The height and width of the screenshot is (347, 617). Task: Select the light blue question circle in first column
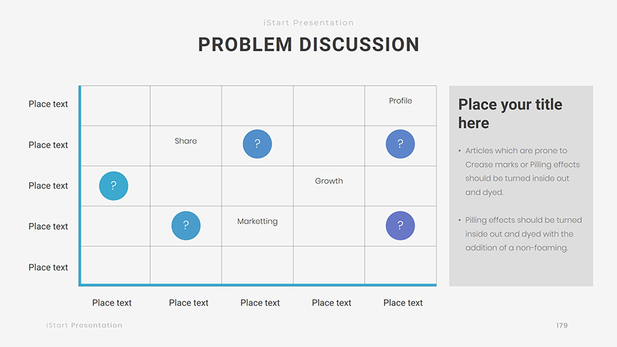[x=114, y=186]
